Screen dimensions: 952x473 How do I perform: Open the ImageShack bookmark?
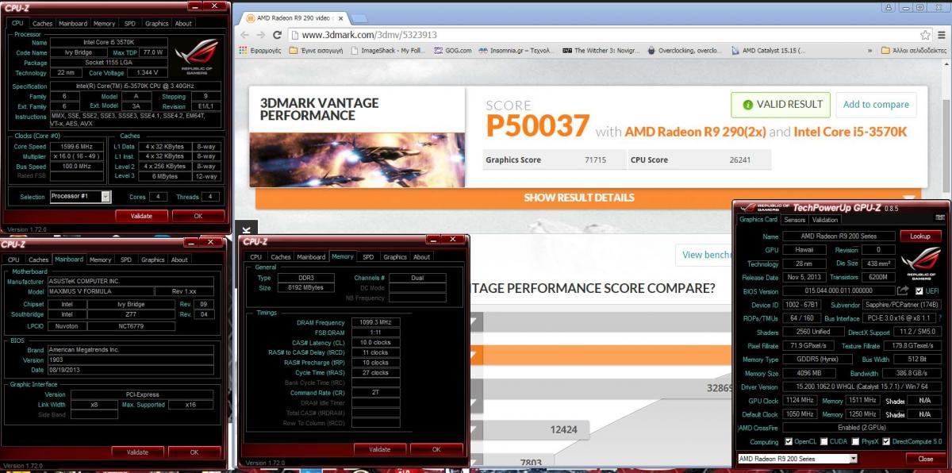click(x=387, y=50)
